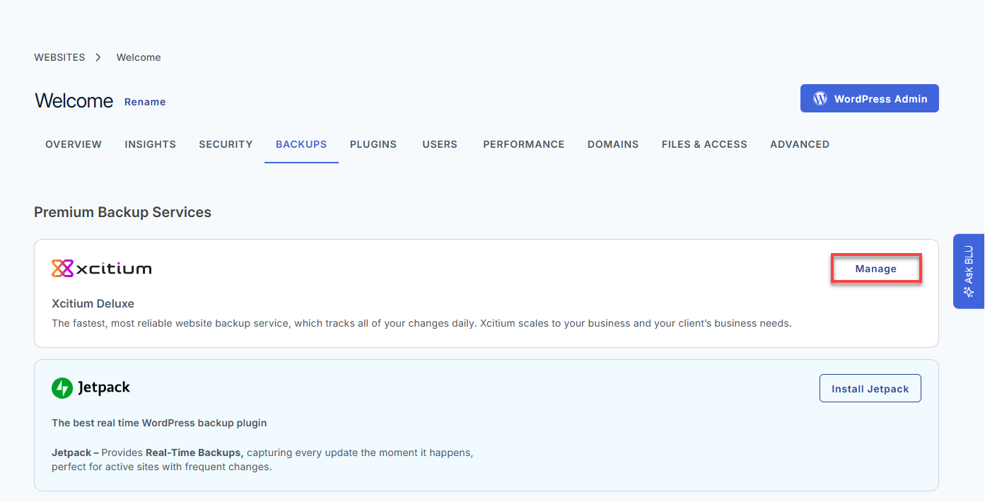Image resolution: width=985 pixels, height=502 pixels.
Task: Open the PERFORMANCE tab
Action: pyautogui.click(x=524, y=144)
